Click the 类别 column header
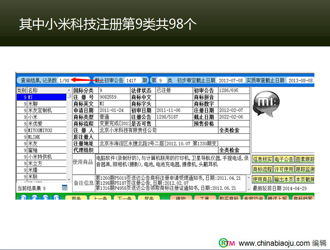This screenshot has width=330, height=250. click(x=22, y=91)
